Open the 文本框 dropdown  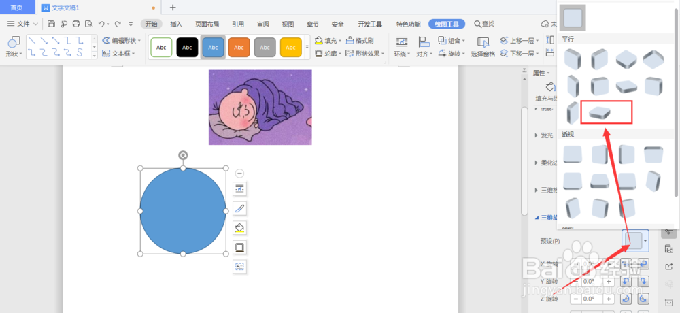click(118, 53)
